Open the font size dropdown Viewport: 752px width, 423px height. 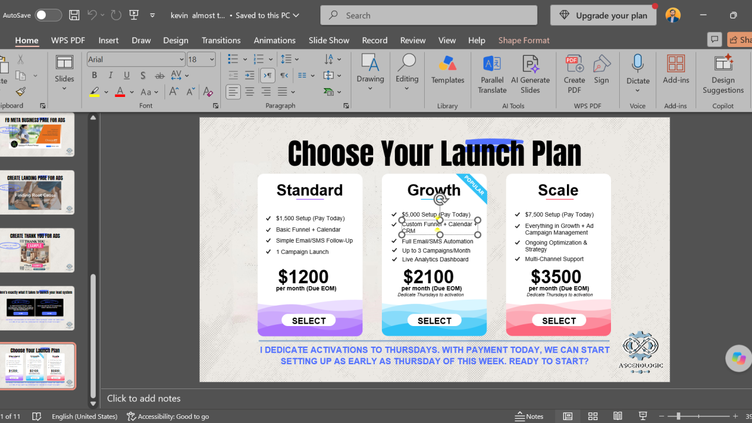point(211,59)
